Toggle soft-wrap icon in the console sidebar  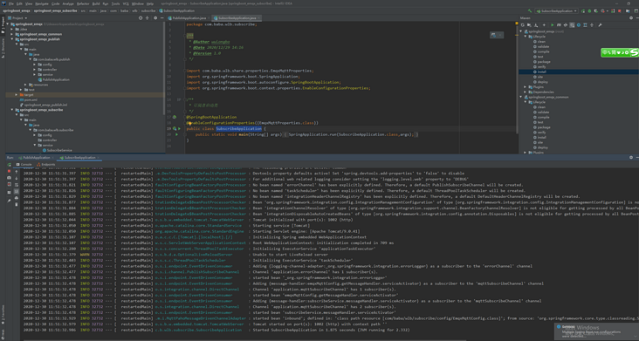click(17, 185)
